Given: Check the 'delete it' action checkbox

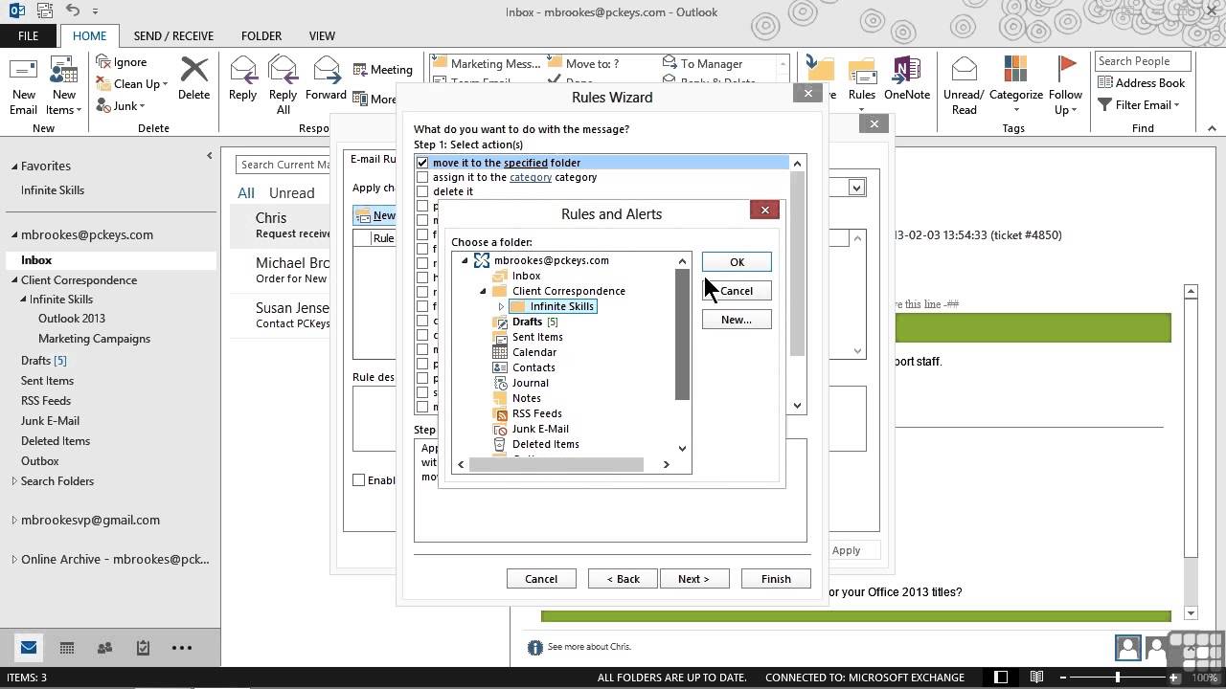Looking at the screenshot, I should point(422,191).
